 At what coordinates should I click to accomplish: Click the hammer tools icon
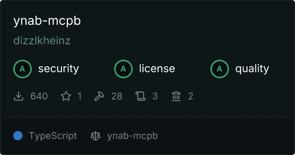99,96
